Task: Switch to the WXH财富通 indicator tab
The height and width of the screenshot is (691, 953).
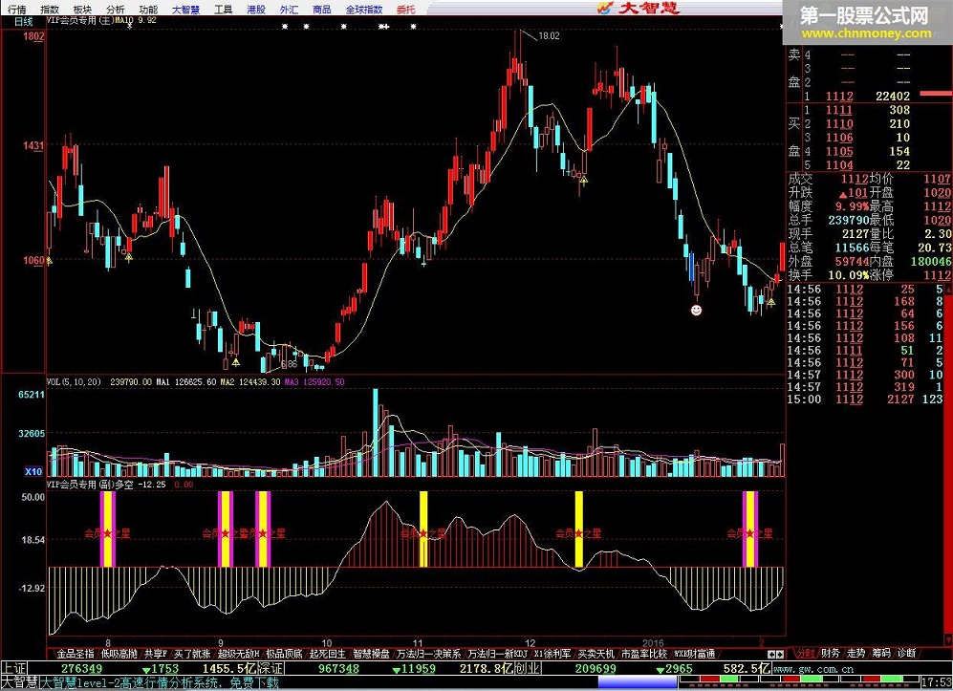Action: point(695,654)
